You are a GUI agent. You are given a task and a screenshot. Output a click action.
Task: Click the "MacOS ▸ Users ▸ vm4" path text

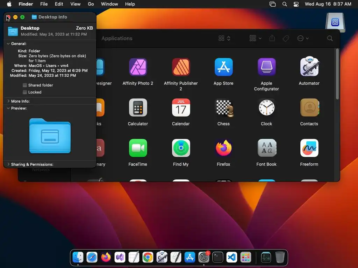[48, 66]
